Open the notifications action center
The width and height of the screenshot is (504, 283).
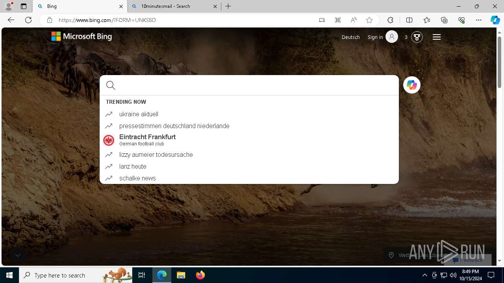(491, 275)
